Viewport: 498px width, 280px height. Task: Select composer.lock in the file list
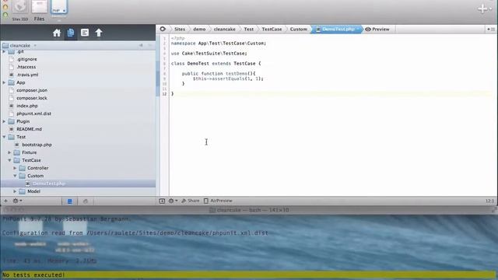(32, 98)
